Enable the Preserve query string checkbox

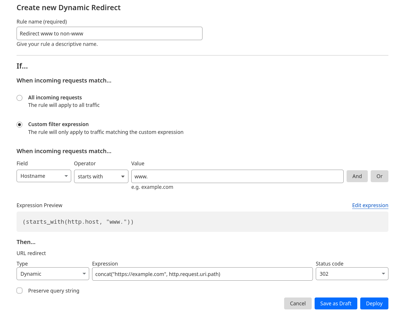click(x=19, y=291)
